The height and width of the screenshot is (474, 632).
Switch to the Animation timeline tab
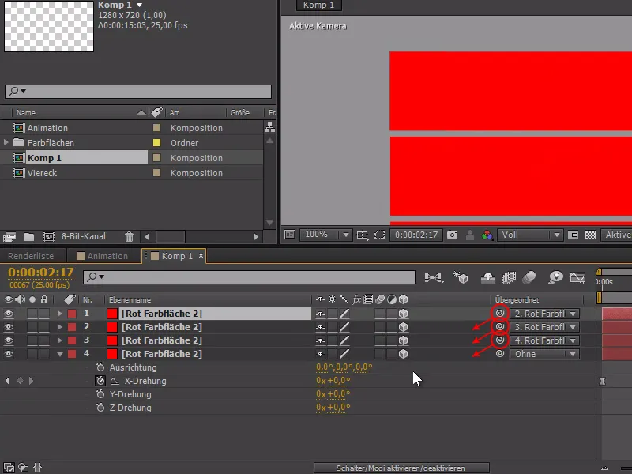[x=103, y=256]
